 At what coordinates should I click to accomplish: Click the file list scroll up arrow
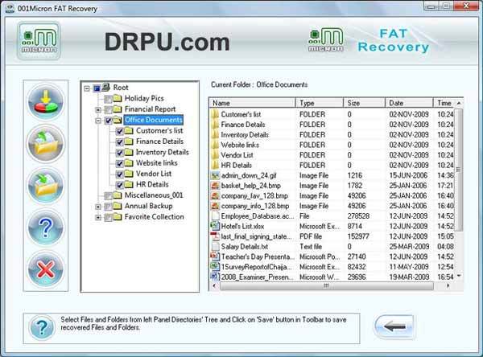point(459,103)
